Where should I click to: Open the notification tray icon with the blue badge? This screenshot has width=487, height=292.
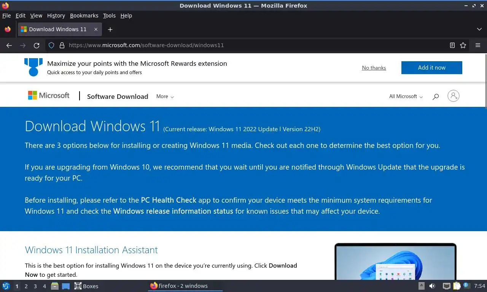(x=466, y=286)
